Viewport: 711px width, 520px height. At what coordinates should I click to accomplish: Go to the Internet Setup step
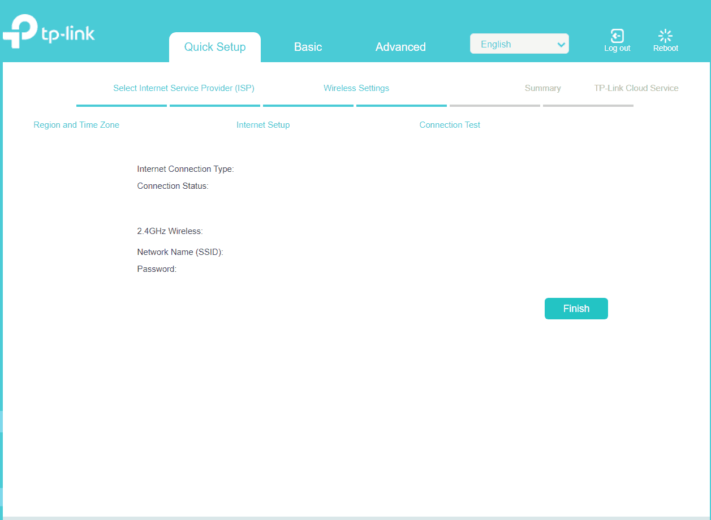click(263, 125)
